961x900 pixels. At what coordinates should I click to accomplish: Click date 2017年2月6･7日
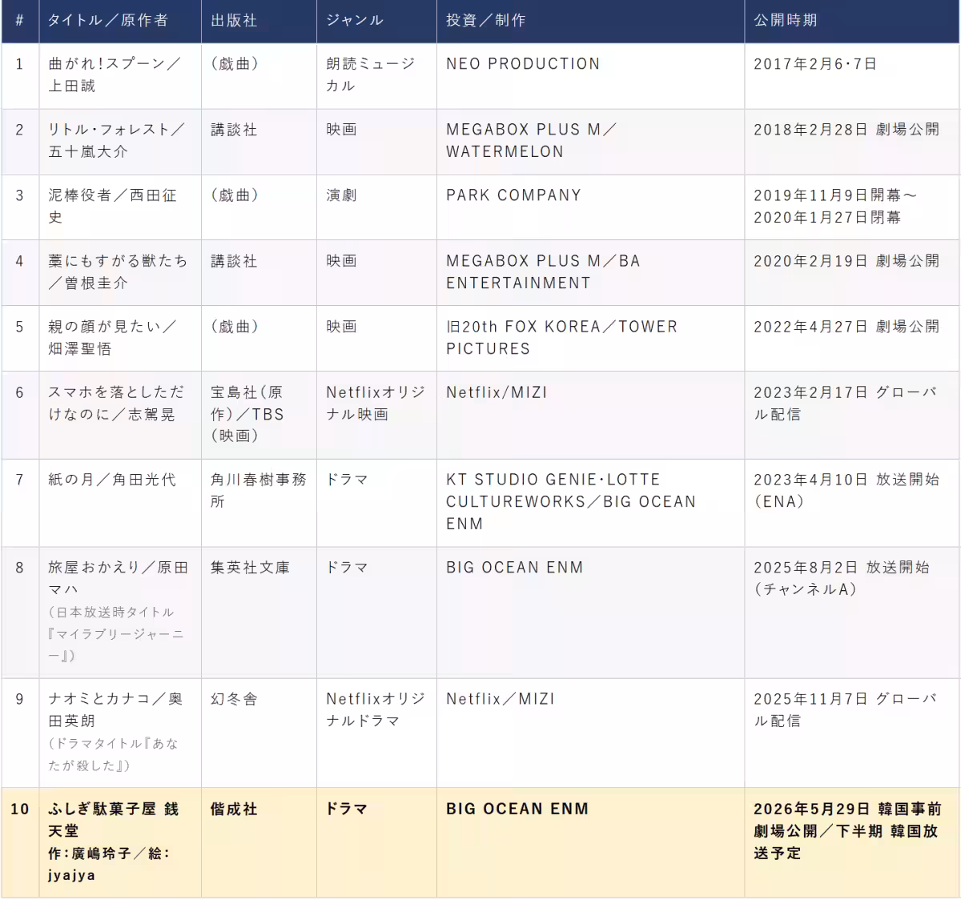tap(815, 64)
